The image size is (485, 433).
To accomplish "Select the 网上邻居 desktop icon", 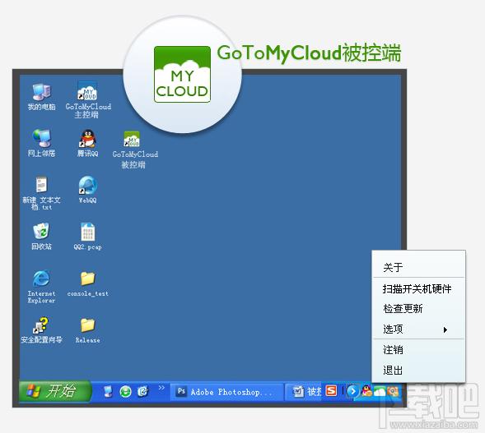I will coord(42,143).
